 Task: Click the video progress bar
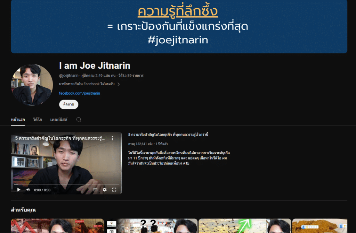pyautogui.click(x=66, y=184)
